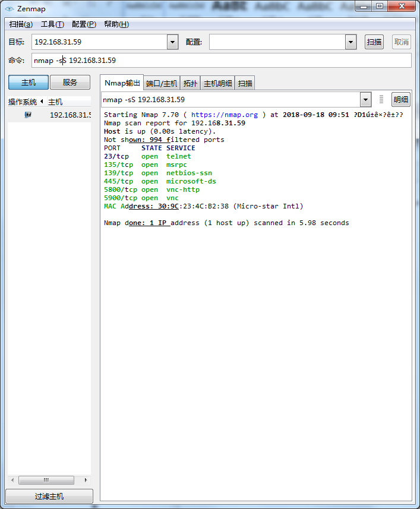This screenshot has width=420, height=509.
Task: Click the 'STATE' column heading in output
Action: [x=151, y=148]
